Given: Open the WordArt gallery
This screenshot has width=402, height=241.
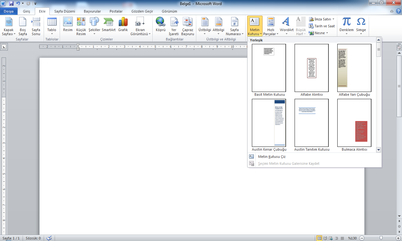Looking at the screenshot, I should 286,26.
